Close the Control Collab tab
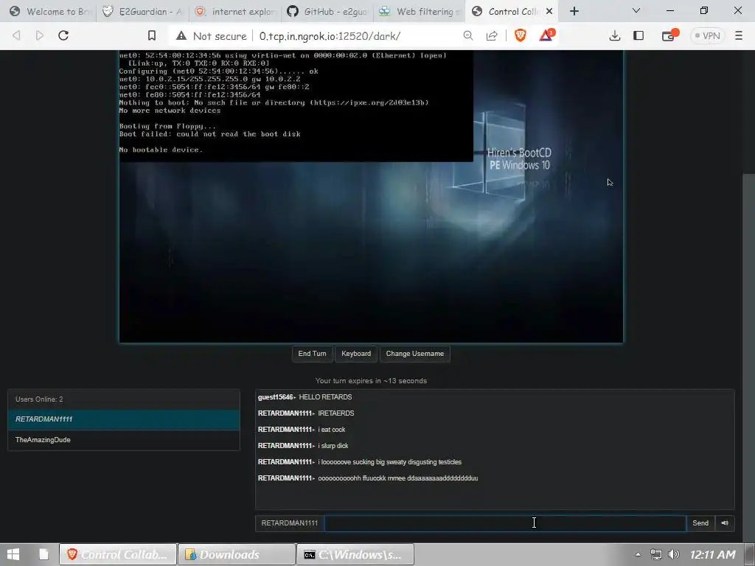The width and height of the screenshot is (755, 566). [549, 11]
